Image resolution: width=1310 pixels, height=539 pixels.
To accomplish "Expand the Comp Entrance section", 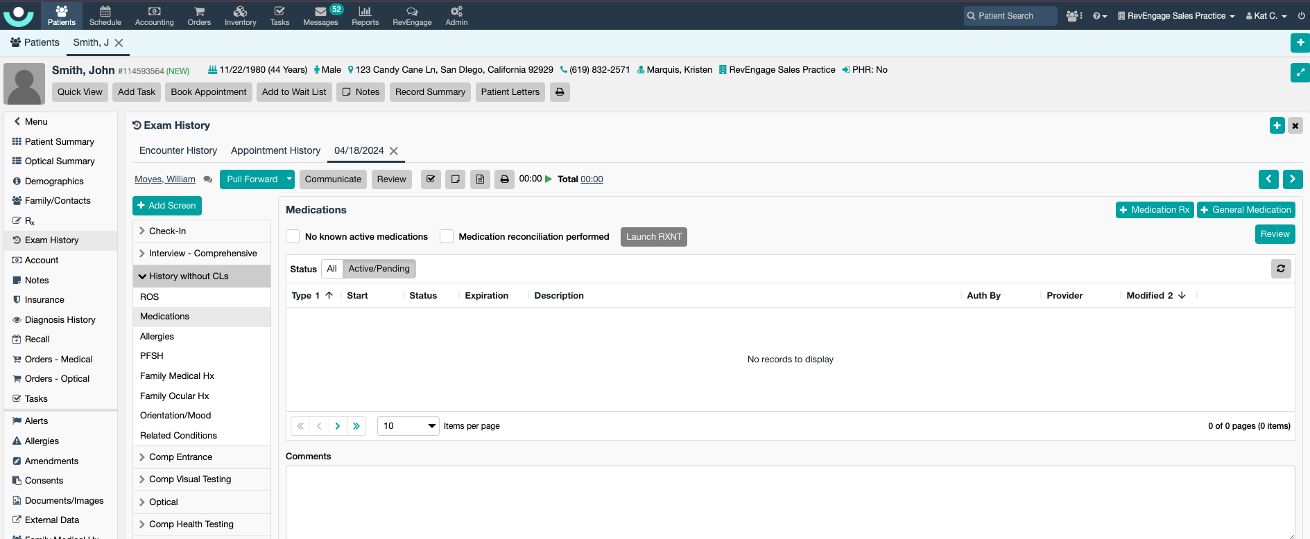I will pos(180,457).
